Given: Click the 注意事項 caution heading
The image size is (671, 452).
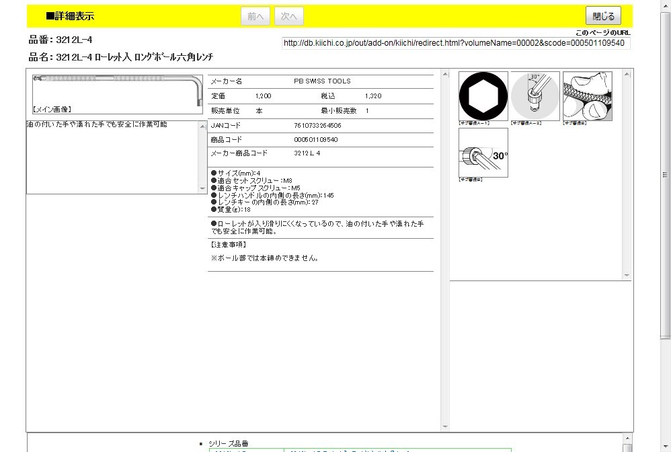Looking at the screenshot, I should click(229, 244).
